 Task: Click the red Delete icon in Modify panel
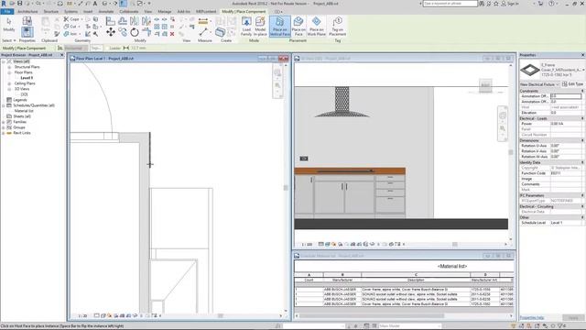[x=172, y=34]
